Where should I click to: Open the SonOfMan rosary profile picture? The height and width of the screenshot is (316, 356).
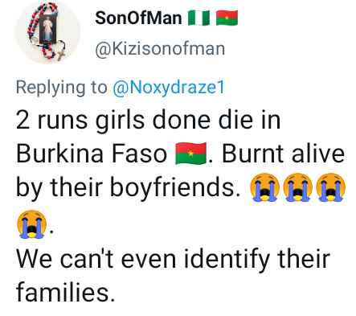(47, 32)
